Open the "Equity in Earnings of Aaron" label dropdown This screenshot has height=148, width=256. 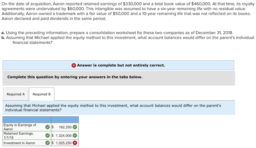pyautogui.click(x=25, y=127)
